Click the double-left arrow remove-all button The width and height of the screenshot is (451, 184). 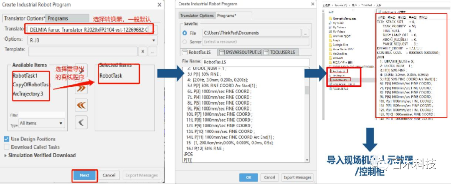pyautogui.click(x=81, y=106)
